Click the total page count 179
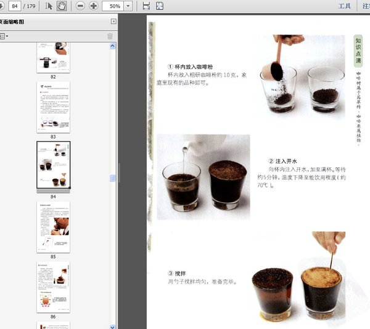370x329 pixels. pyautogui.click(x=31, y=6)
